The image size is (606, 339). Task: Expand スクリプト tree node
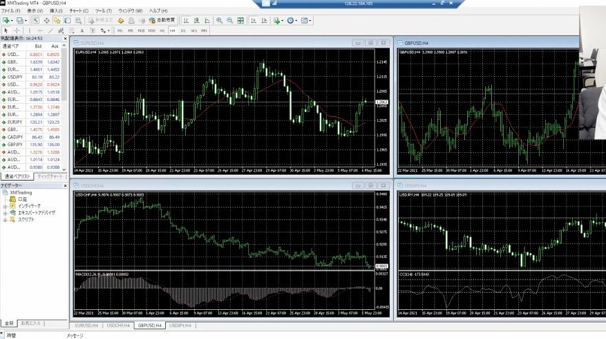coord(5,220)
